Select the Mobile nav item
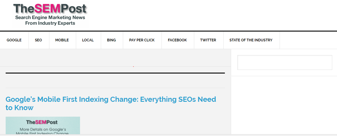 [62, 40]
